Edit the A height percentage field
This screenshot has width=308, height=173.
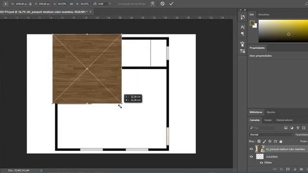(85, 4)
